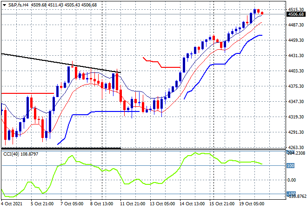Click the 4487.30 price axis label
This screenshot has width=307, height=209.
[x=296, y=25]
